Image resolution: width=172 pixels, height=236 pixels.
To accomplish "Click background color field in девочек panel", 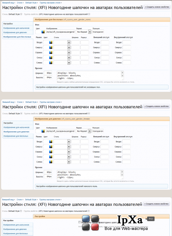I will click(x=38, y=131).
